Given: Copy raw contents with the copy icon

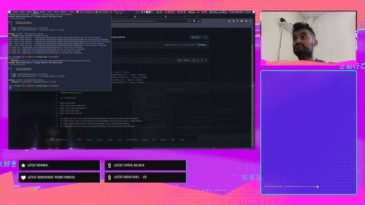Looking at the screenshot, I should [202, 60].
